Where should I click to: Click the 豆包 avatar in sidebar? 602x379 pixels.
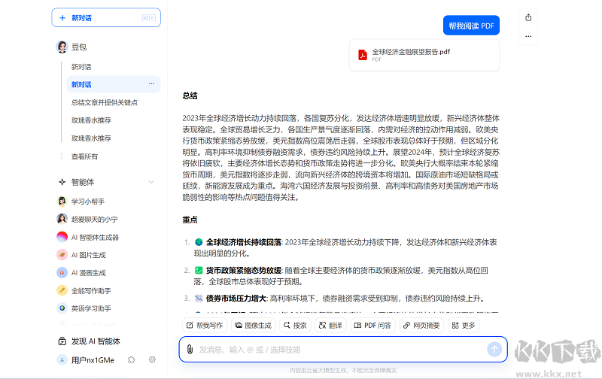[62, 47]
